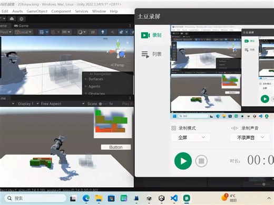Open Visual Studio Code from the taskbar
This screenshot has width=274, height=205.
174,198
